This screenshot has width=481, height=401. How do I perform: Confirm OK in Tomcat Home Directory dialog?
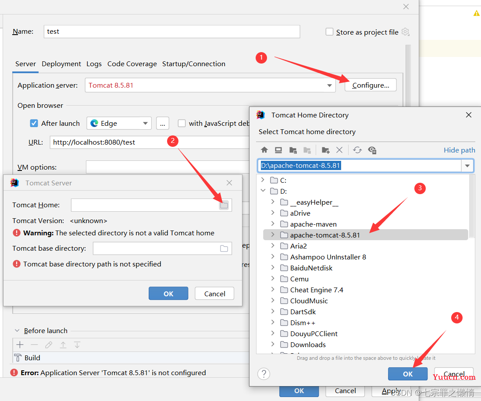pyautogui.click(x=408, y=374)
